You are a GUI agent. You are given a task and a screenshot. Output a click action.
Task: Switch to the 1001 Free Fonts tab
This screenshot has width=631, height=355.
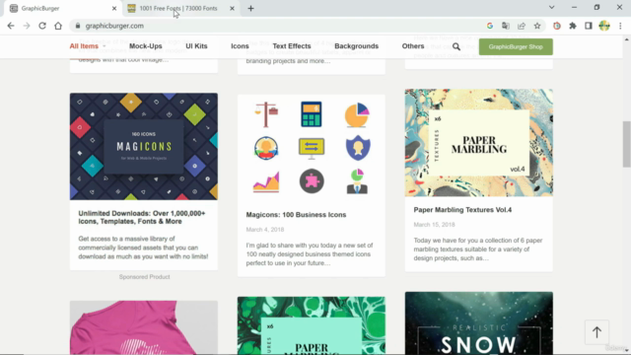click(x=181, y=9)
